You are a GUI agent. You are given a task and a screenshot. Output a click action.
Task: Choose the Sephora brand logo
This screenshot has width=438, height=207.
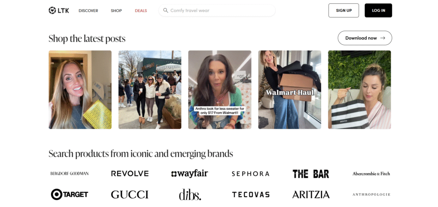(251, 174)
